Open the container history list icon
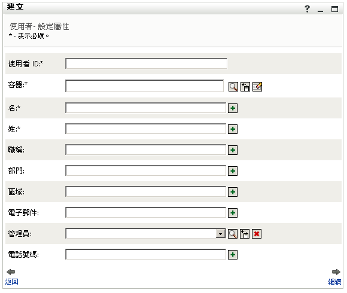The width and height of the screenshot is (347, 293). (x=245, y=87)
